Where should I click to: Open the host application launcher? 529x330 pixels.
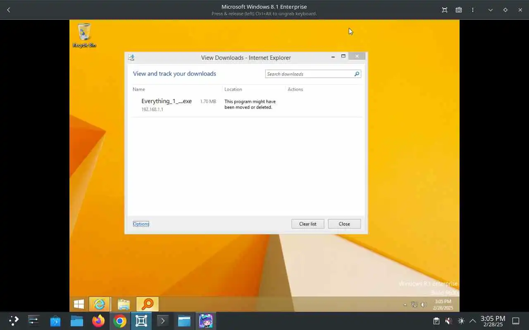coord(14,321)
